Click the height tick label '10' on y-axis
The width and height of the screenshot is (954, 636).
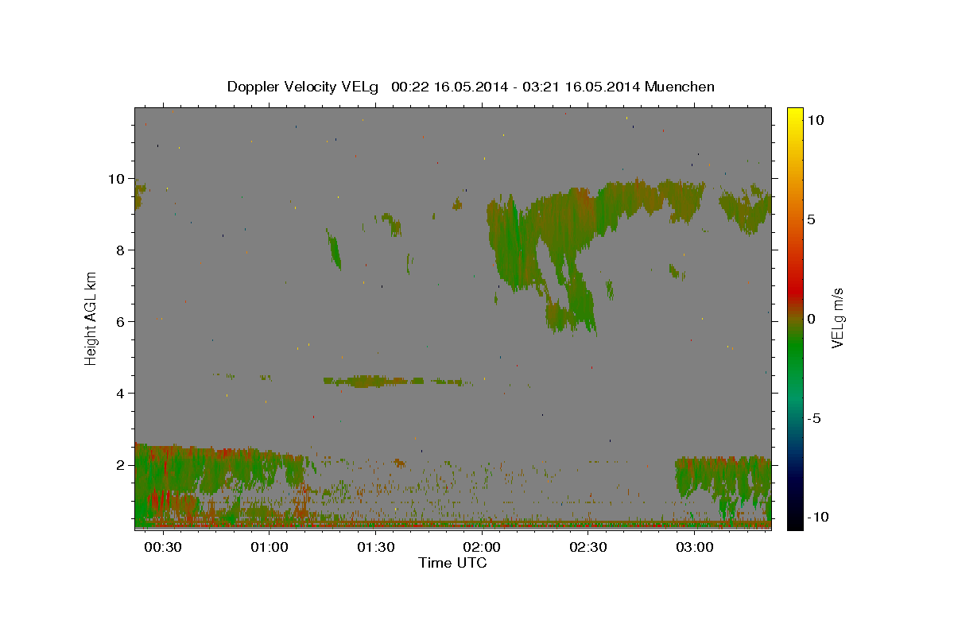[x=117, y=179]
